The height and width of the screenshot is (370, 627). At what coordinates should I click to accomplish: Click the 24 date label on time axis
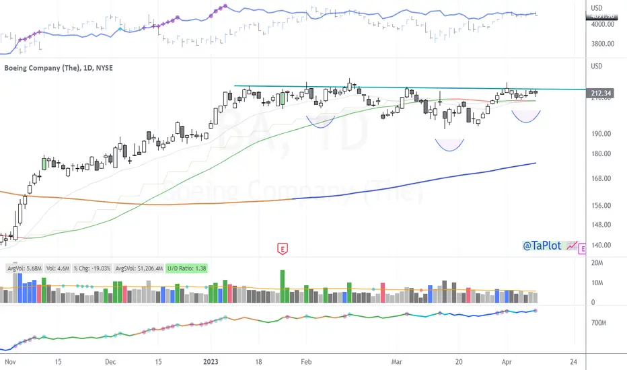coord(574,362)
